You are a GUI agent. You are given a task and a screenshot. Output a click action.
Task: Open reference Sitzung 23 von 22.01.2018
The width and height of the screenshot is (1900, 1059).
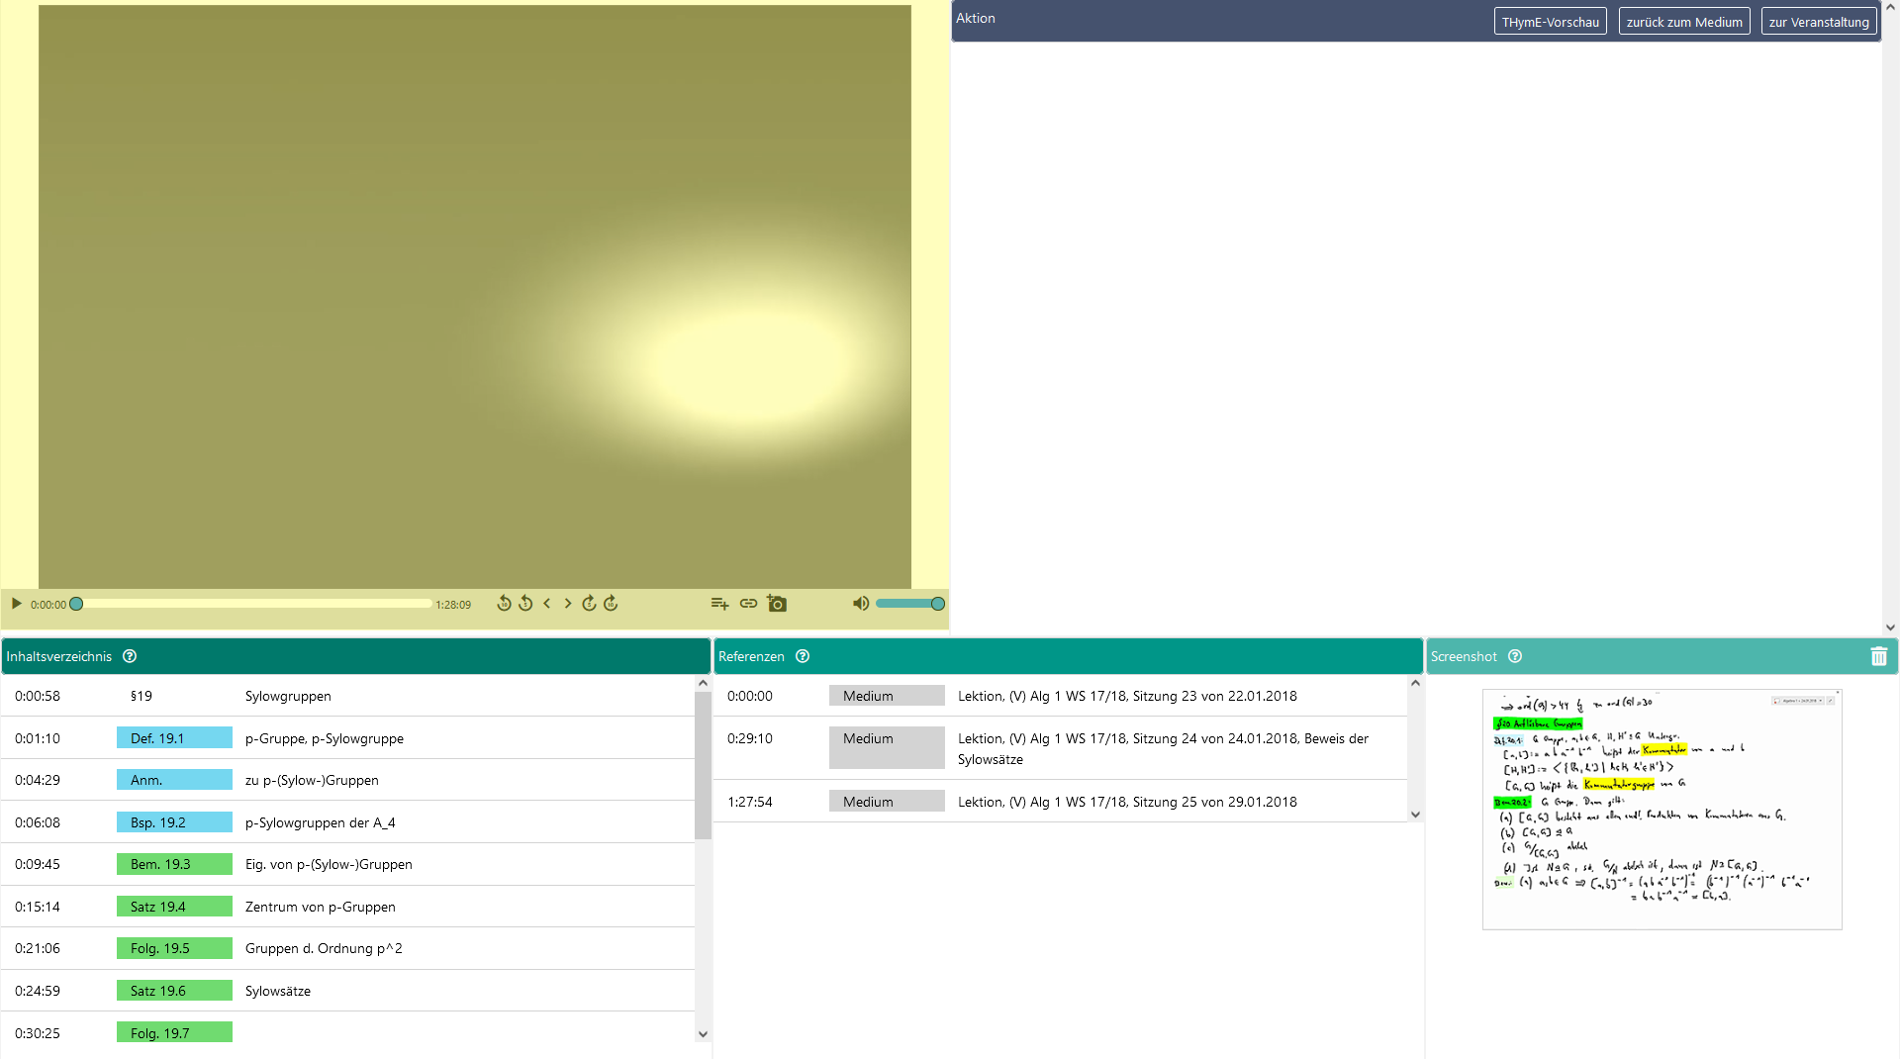[1127, 696]
